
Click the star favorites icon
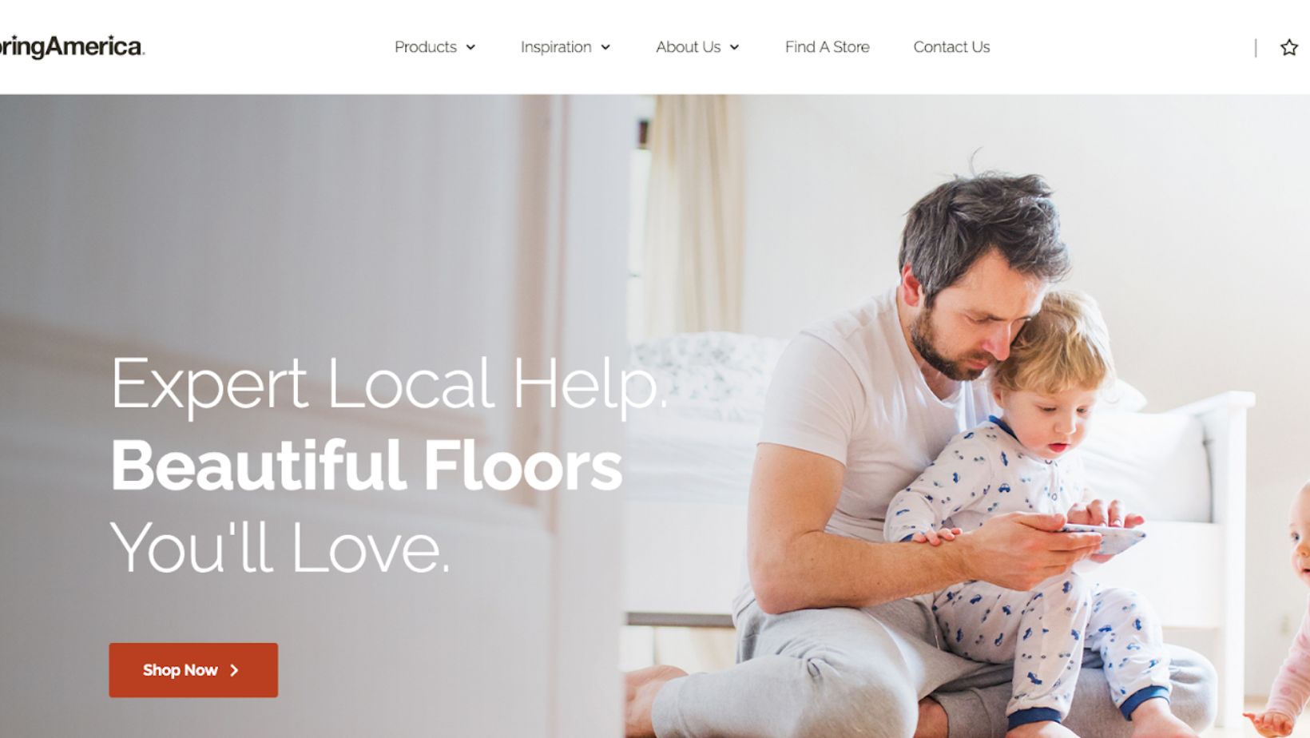(x=1288, y=47)
